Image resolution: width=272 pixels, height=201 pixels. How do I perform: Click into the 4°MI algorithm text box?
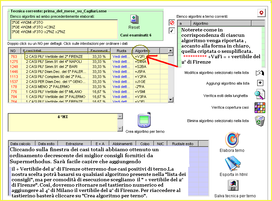(x=63, y=122)
